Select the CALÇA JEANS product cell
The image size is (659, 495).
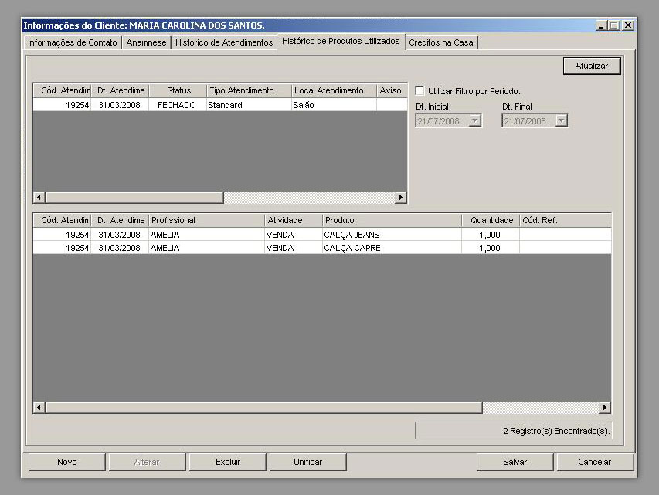pyautogui.click(x=392, y=235)
